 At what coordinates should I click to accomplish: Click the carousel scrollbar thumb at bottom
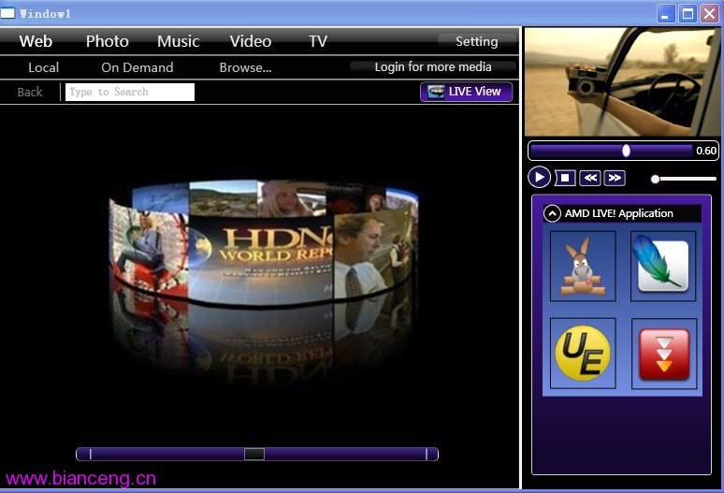254,454
